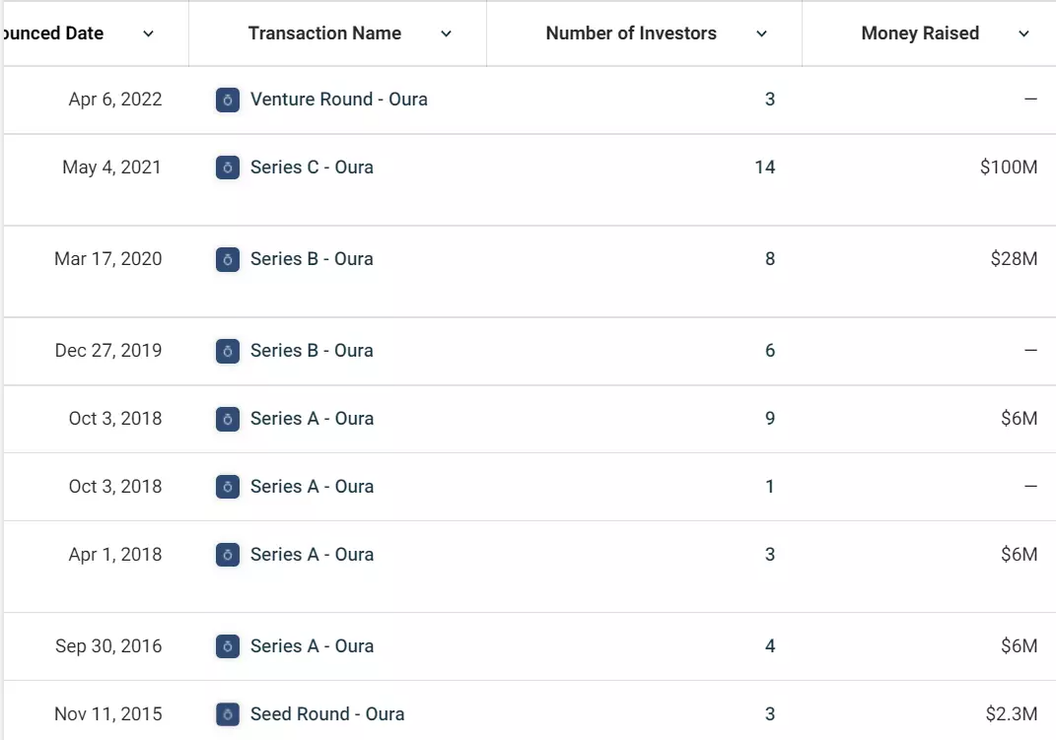Screen dimensions: 1056x740
Task: Click the Oura logo icon in Series C row
Action: pyautogui.click(x=228, y=168)
